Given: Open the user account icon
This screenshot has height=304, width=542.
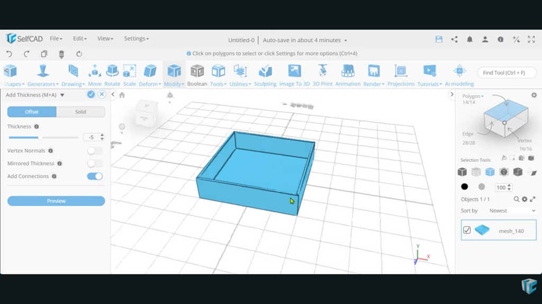Looking at the screenshot, I should 485,39.
